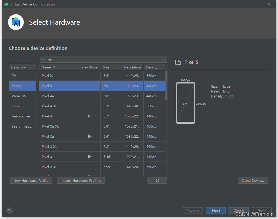Click the device icon beside Pixel 5 title

(x=178, y=62)
